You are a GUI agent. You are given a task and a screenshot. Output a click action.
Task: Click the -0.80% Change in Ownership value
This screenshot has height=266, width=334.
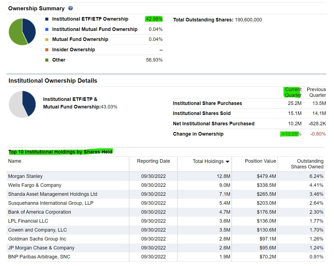[318, 134]
